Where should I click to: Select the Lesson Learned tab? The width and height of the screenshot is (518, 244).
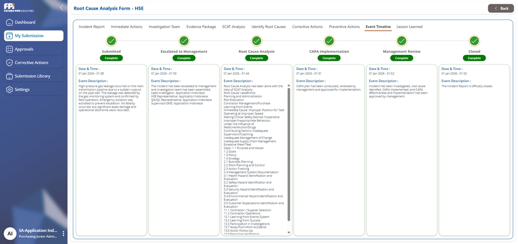coord(409,26)
